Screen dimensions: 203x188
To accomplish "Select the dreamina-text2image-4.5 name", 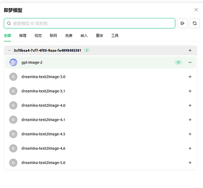I will click(x=43, y=134).
